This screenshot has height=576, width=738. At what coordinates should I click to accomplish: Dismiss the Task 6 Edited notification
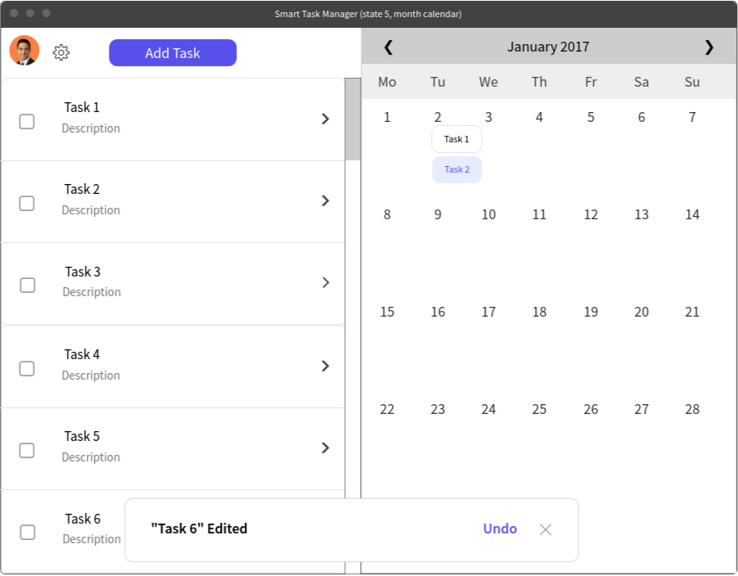(x=546, y=529)
